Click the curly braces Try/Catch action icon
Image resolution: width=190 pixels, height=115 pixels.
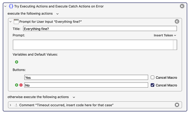[x=11, y=6]
